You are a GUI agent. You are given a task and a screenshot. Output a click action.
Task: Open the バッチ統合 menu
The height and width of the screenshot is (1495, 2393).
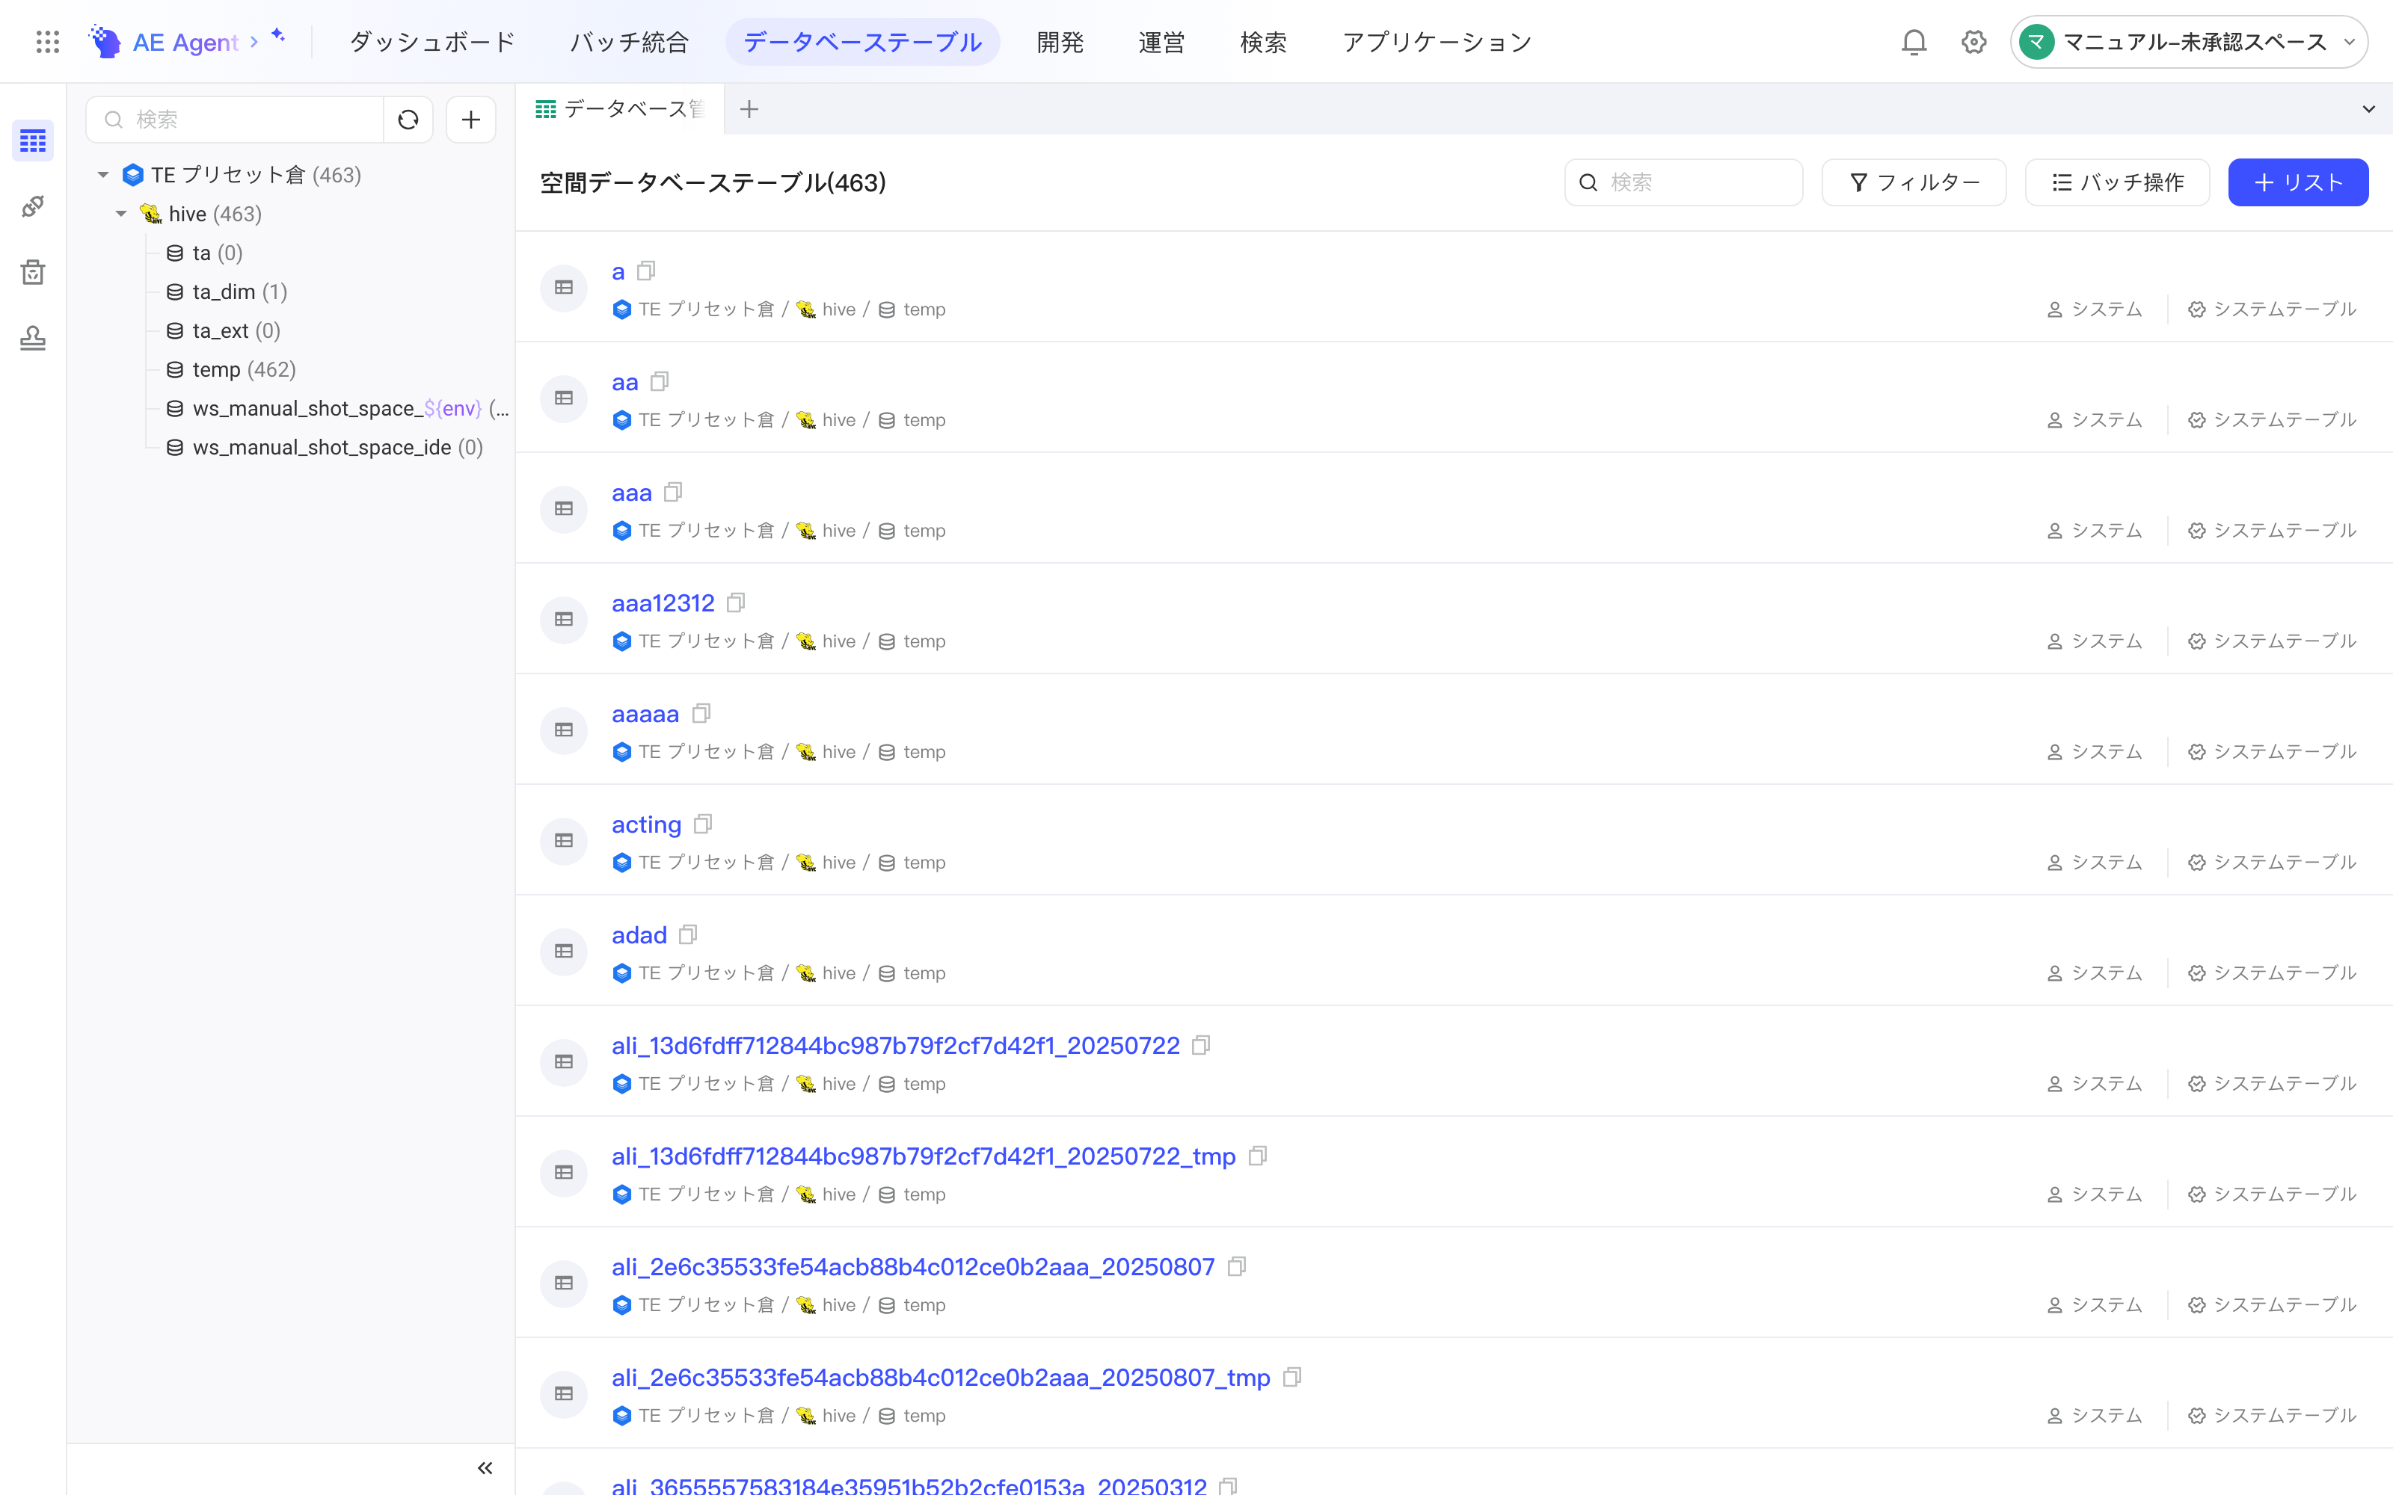[x=629, y=42]
